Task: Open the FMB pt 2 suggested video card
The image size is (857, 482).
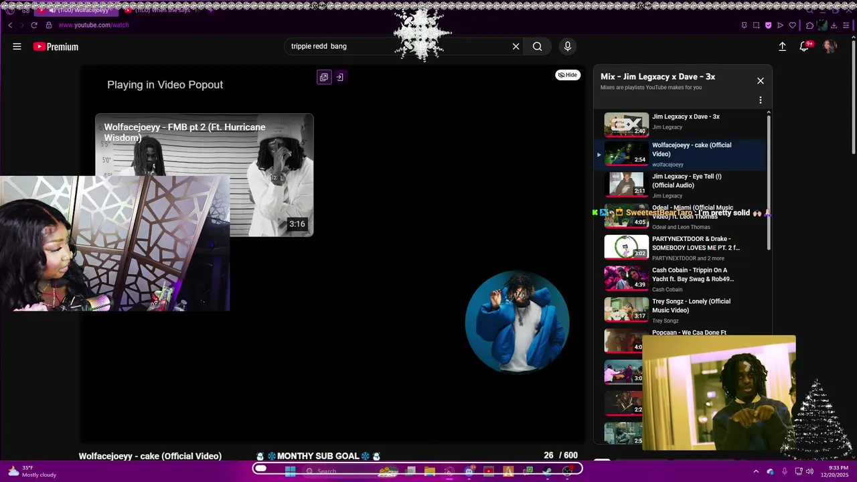Action: pos(204,175)
